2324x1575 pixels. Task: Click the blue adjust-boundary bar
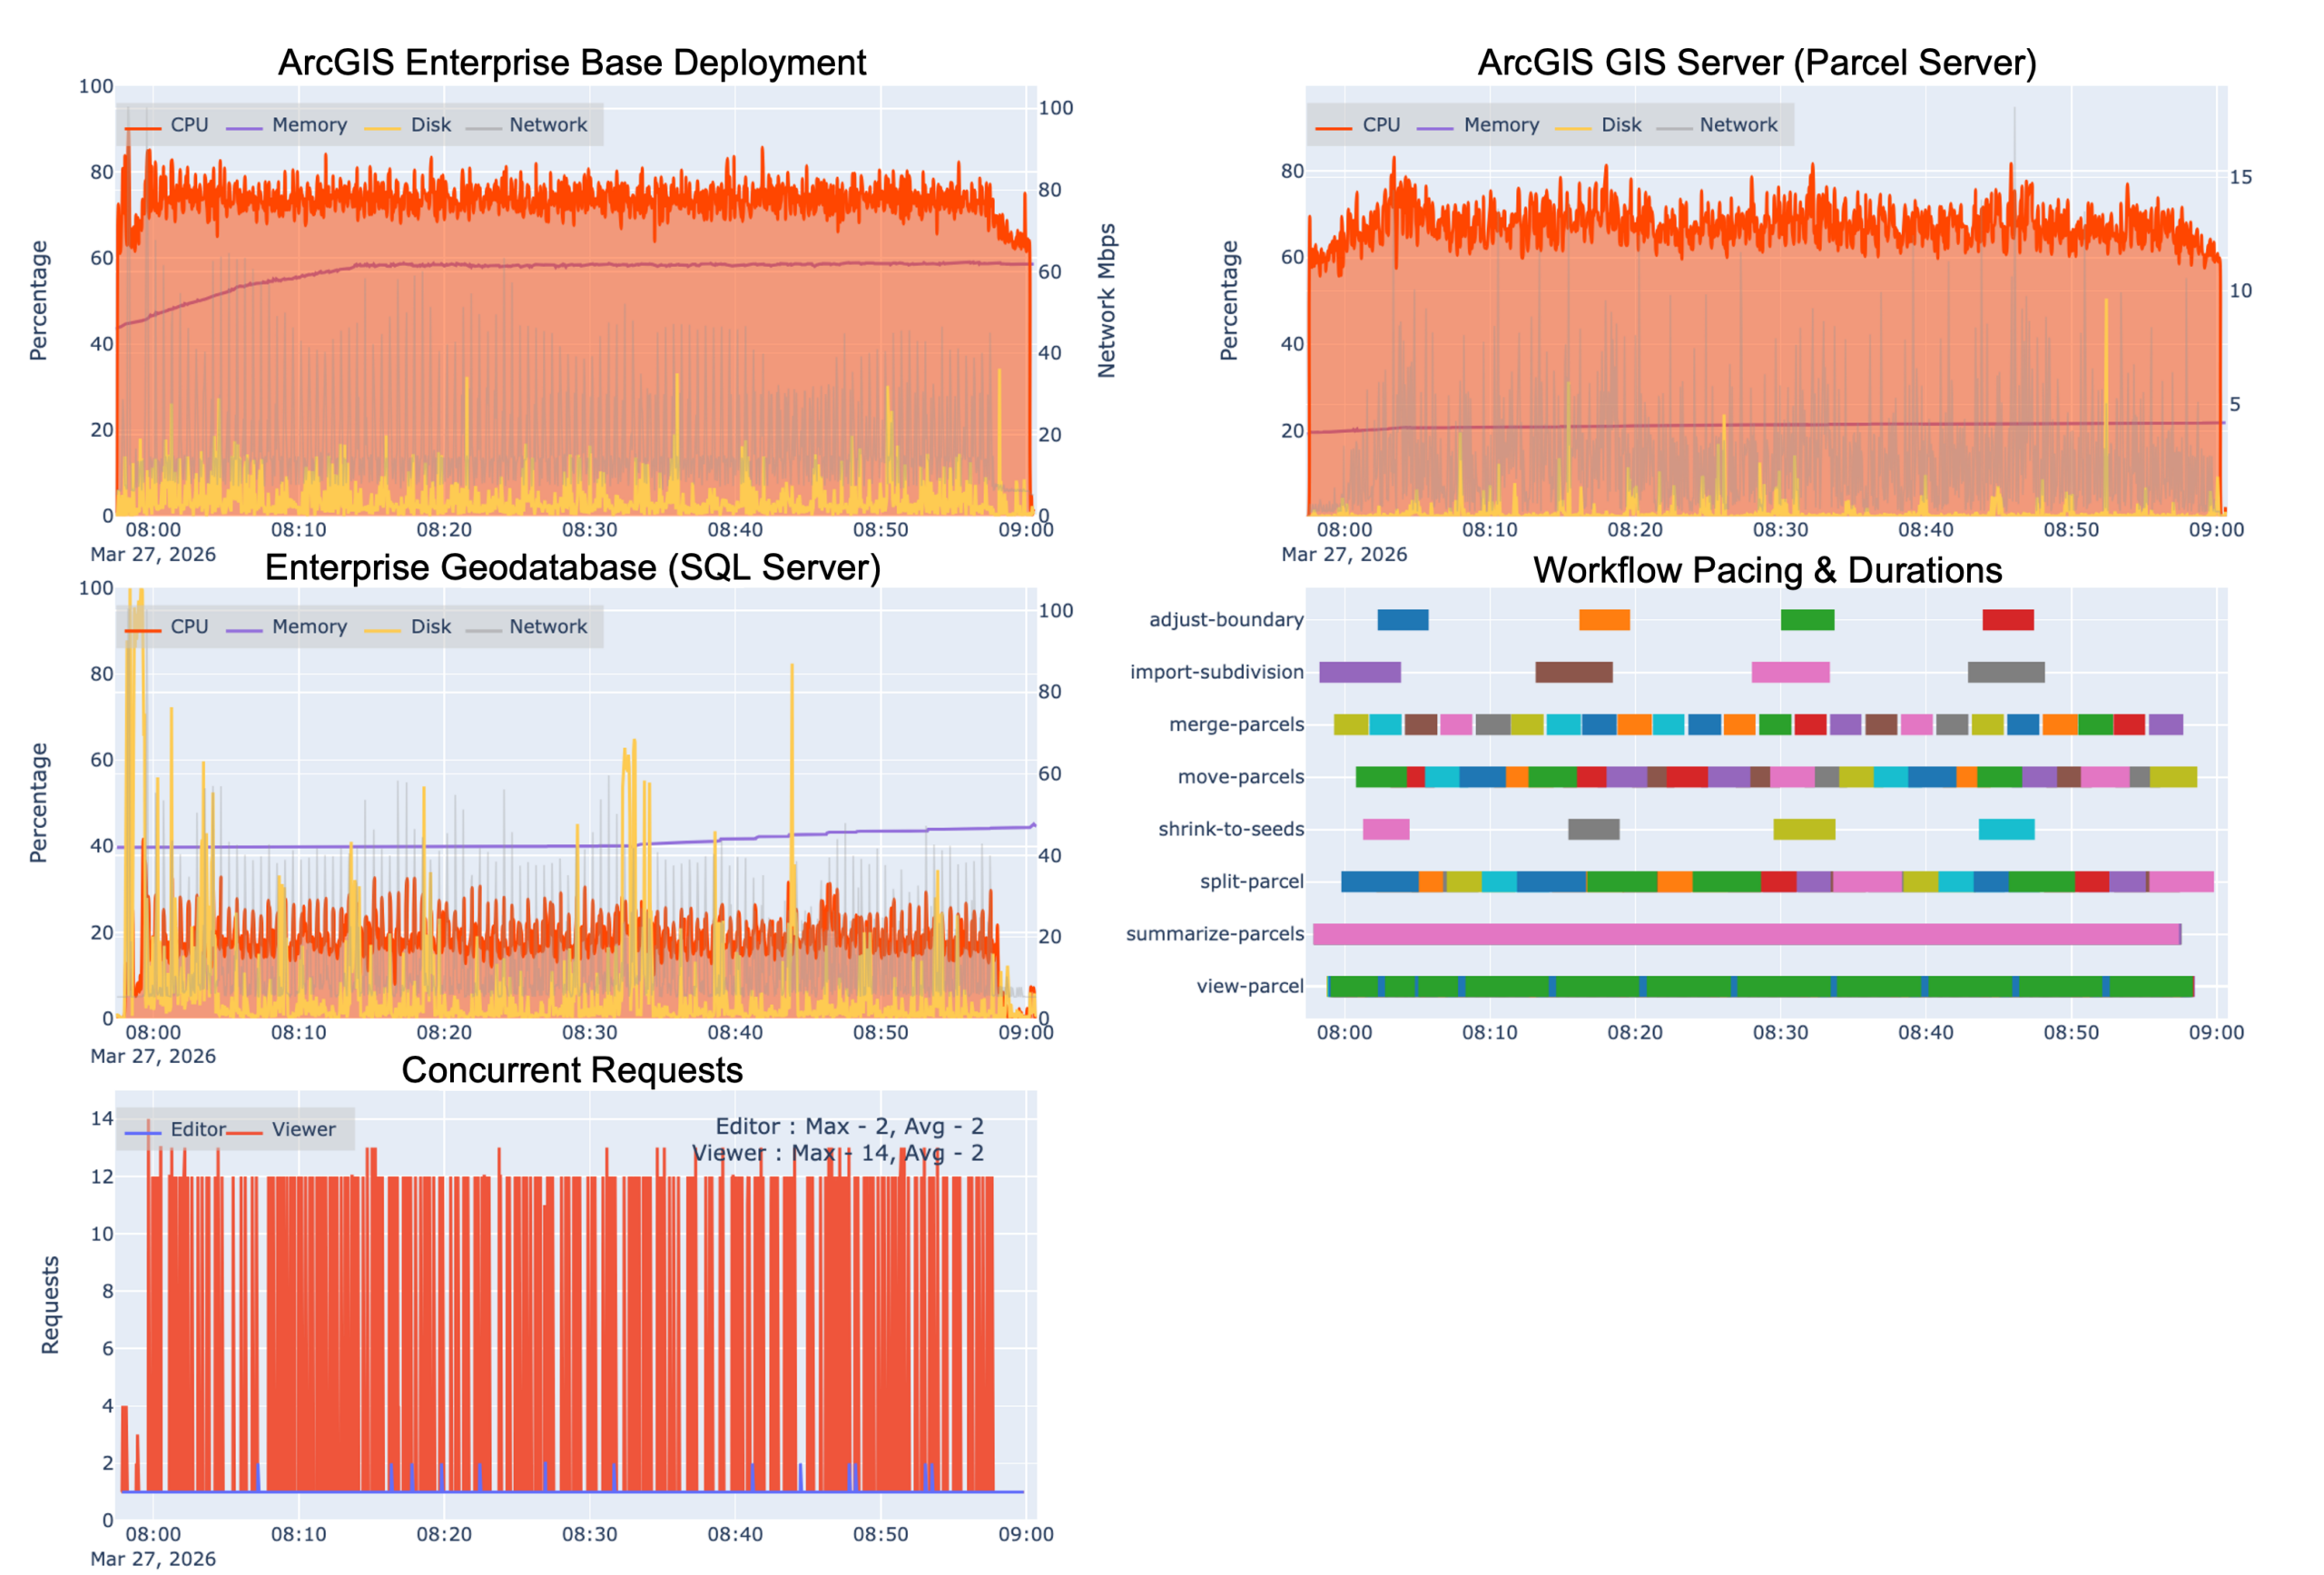coord(1402,620)
